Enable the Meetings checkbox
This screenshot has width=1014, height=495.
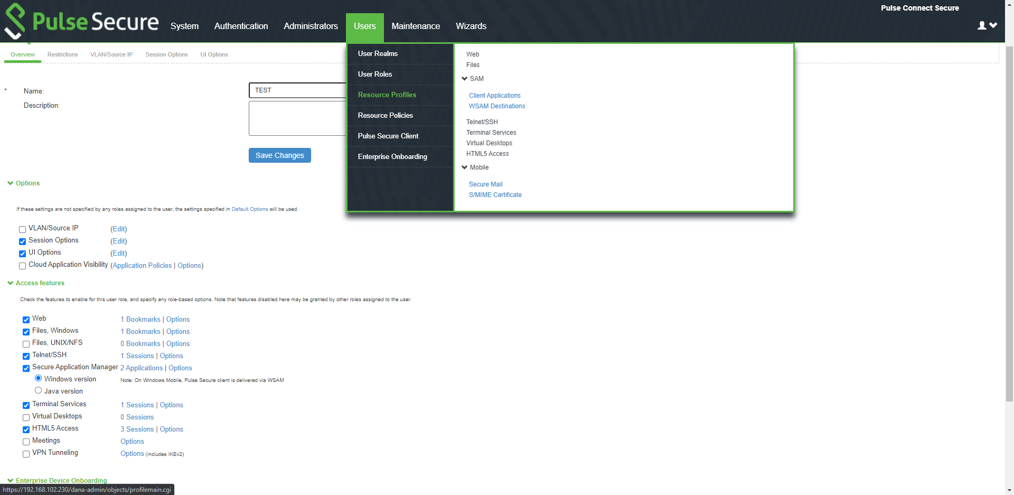tap(26, 442)
